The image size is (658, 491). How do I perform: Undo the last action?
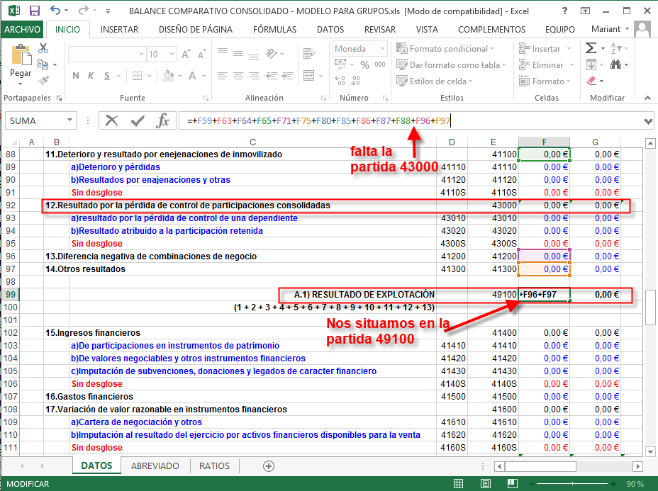(55, 10)
